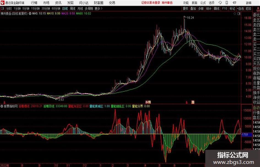Switch to the 1分钟 period tab

pyautogui.click(x=17, y=9)
